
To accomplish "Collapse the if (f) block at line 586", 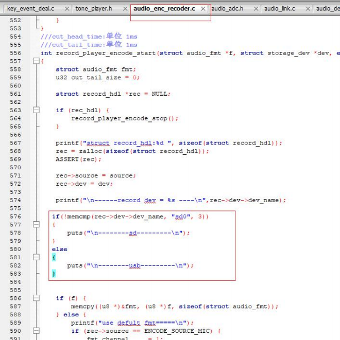I will (x=36, y=298).
